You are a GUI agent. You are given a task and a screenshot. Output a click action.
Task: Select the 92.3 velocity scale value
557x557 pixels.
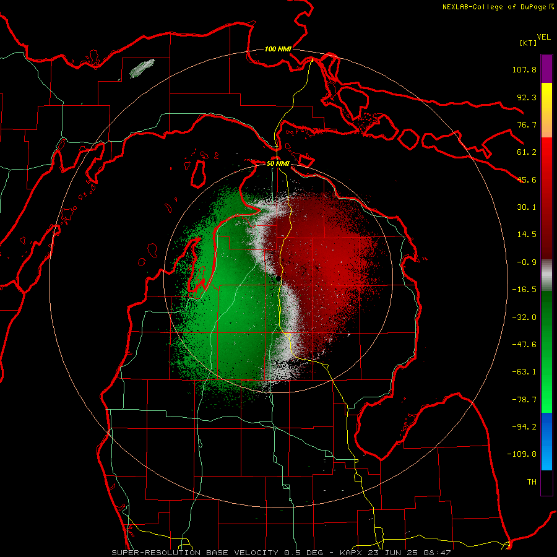527,97
